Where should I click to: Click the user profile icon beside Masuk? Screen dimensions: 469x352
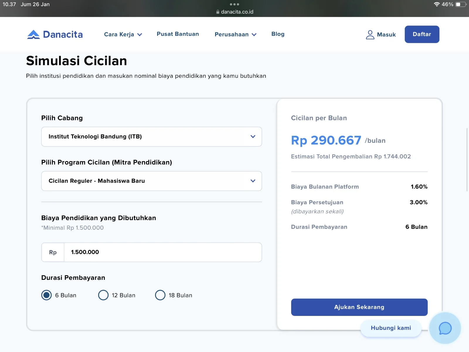click(x=370, y=35)
